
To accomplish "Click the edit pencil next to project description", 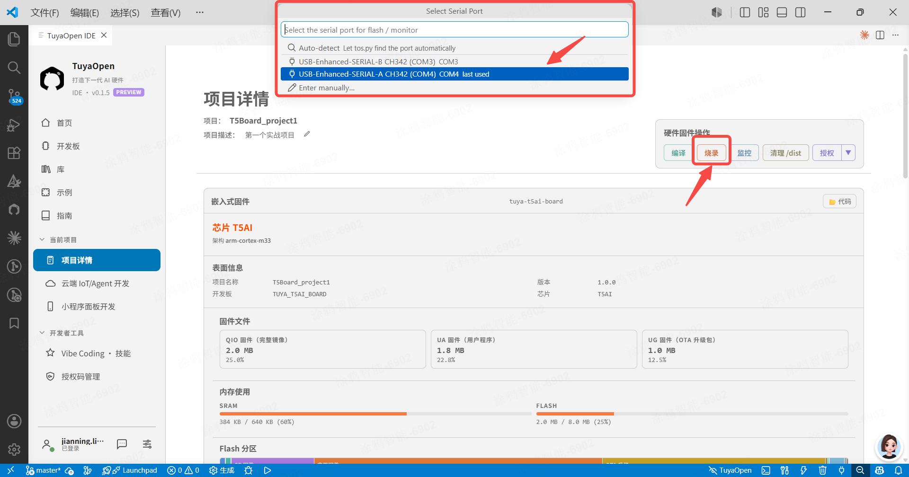I will tap(307, 134).
